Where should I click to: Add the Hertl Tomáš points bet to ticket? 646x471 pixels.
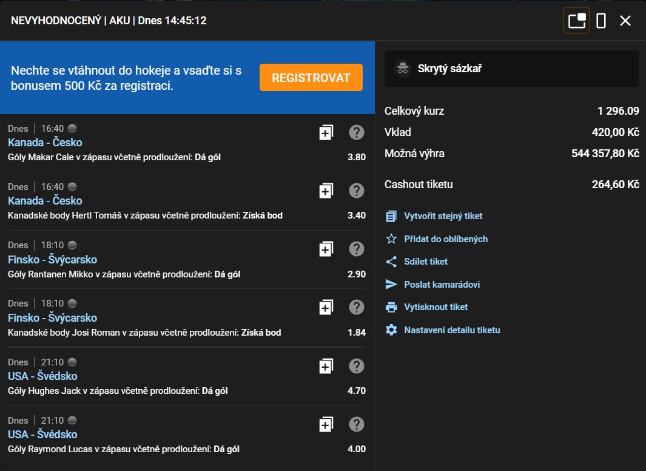326,191
